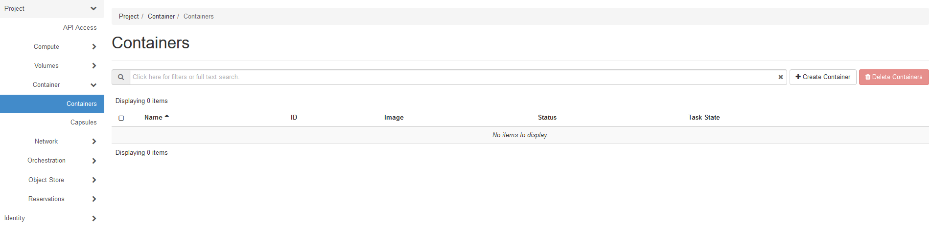Image resolution: width=933 pixels, height=227 pixels.
Task: Click the Task State column header
Action: point(704,118)
